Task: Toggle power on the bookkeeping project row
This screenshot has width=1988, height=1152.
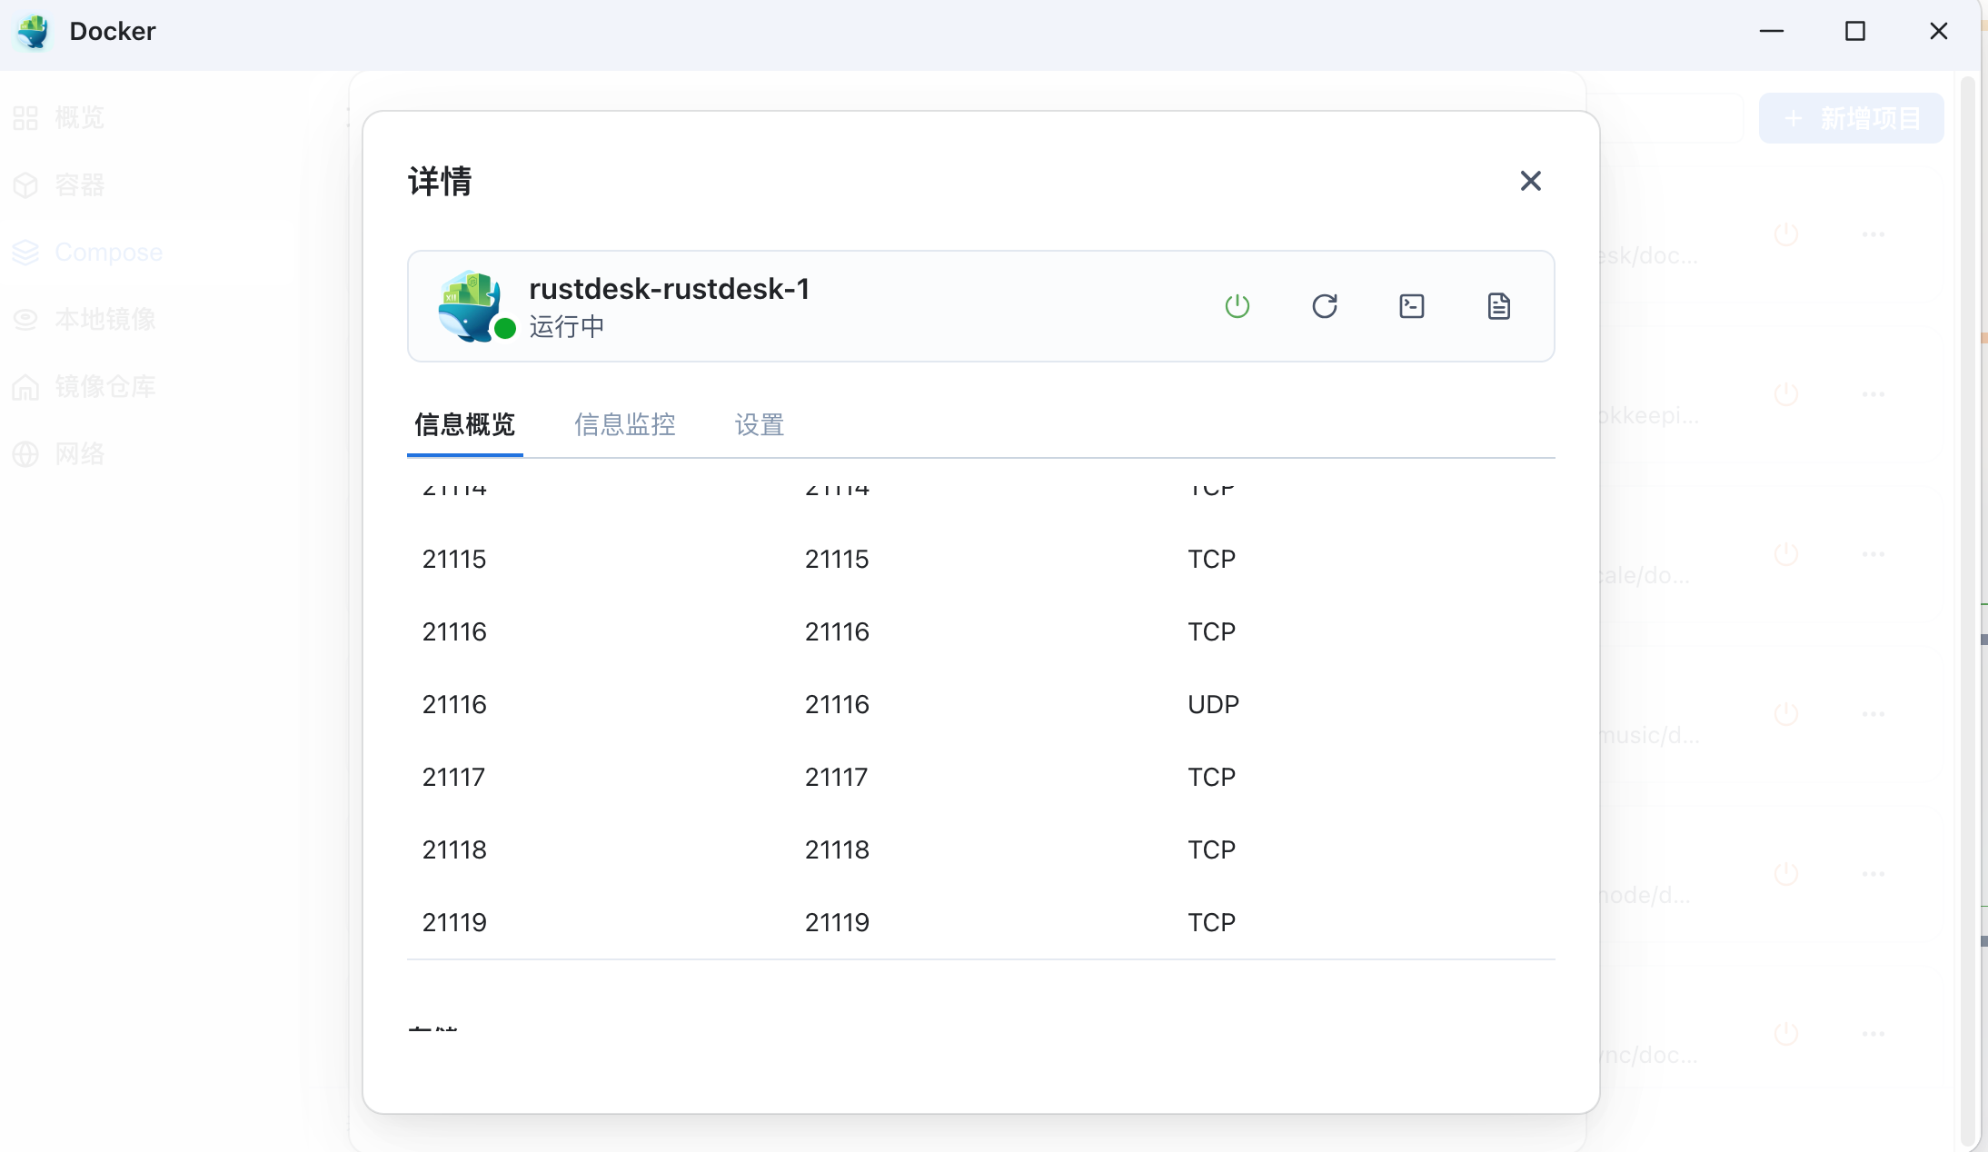Action: 1785,393
